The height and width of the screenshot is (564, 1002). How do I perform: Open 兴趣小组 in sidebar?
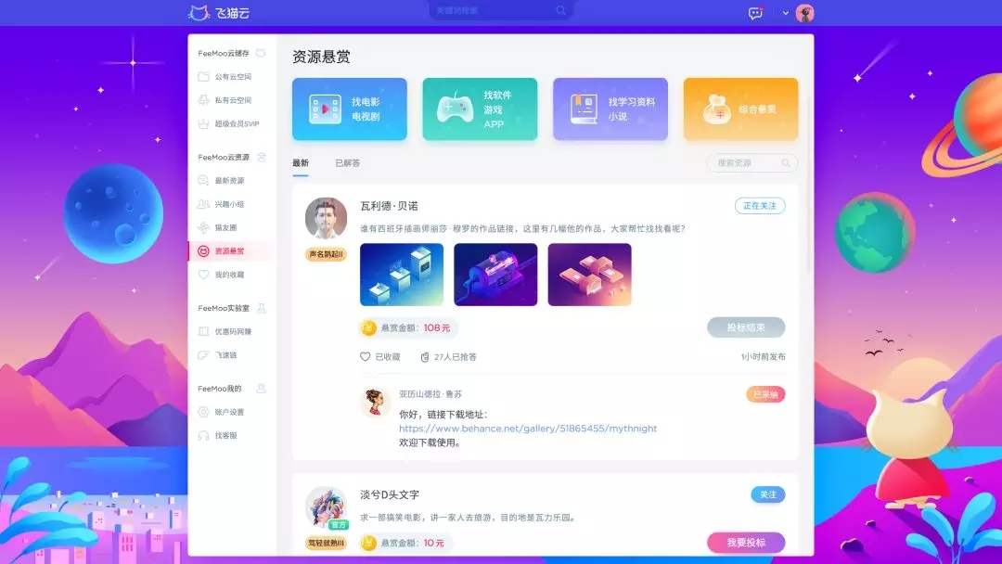coord(228,204)
